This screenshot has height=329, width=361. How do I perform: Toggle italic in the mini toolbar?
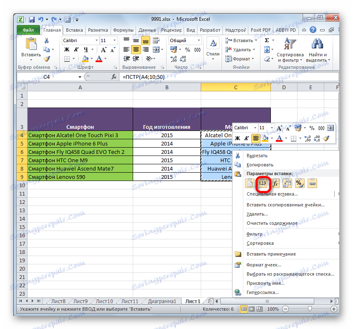[x=246, y=138]
